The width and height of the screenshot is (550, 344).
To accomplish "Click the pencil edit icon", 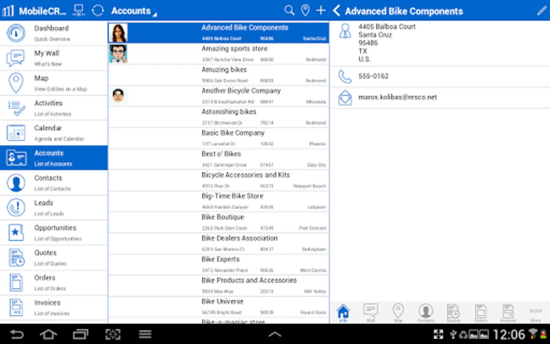I will tap(542, 11).
